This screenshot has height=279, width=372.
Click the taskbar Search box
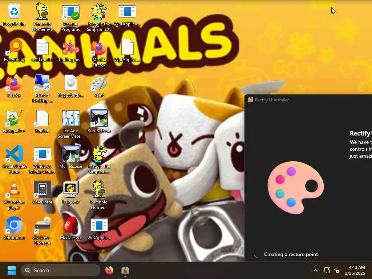pyautogui.click(x=61, y=270)
